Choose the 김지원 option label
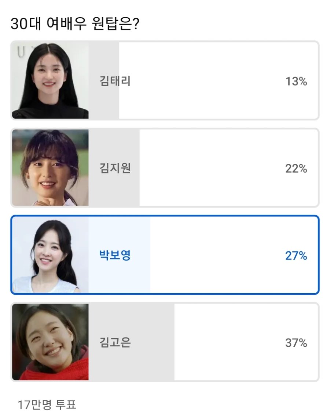The image size is (330, 419). (115, 168)
